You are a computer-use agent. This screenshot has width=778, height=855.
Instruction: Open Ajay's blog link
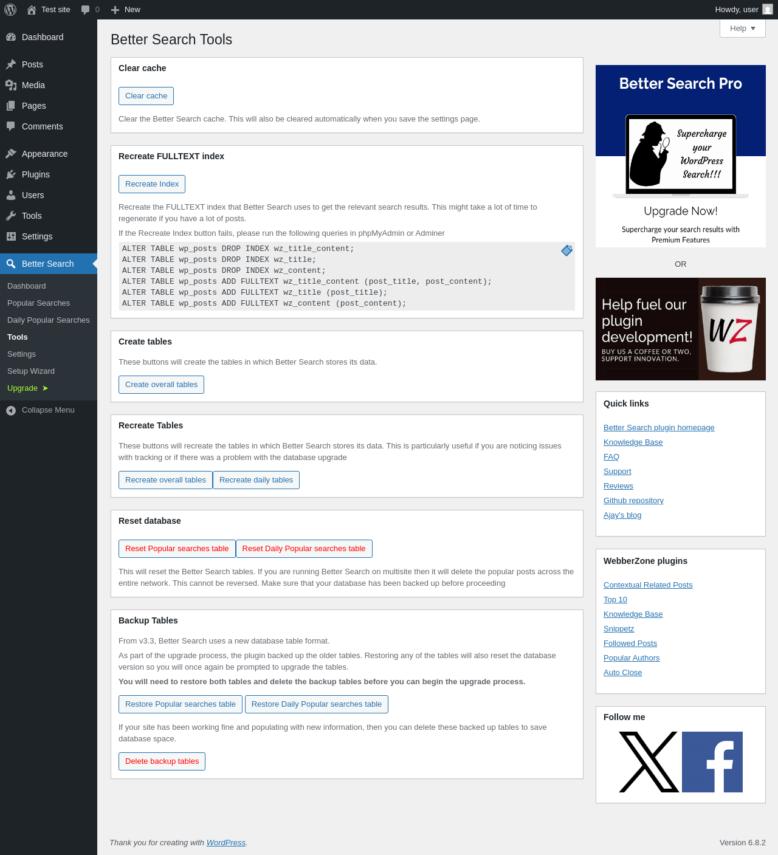point(622,515)
